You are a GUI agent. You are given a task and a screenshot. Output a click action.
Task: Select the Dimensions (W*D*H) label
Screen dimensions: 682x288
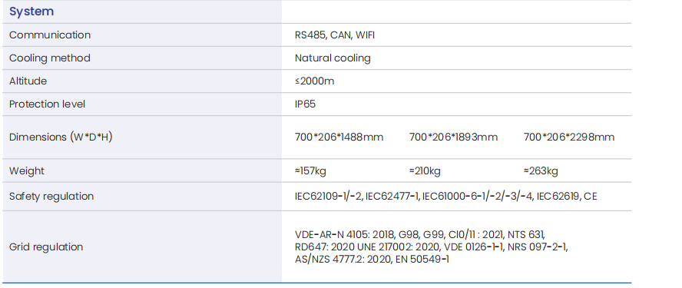[61, 137]
